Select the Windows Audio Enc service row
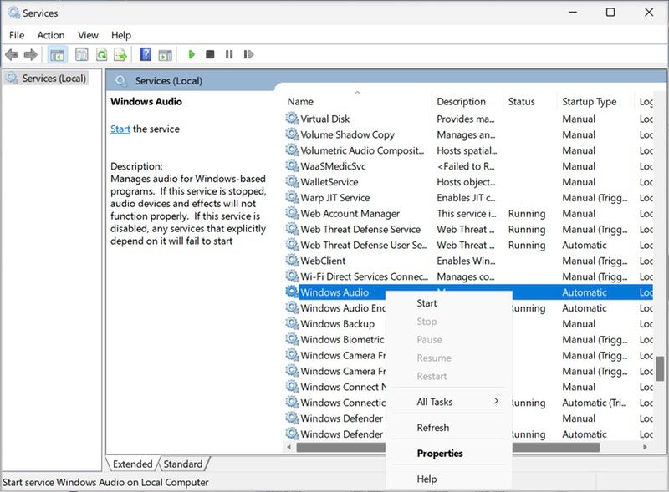Image resolution: width=669 pixels, height=492 pixels. click(468, 308)
